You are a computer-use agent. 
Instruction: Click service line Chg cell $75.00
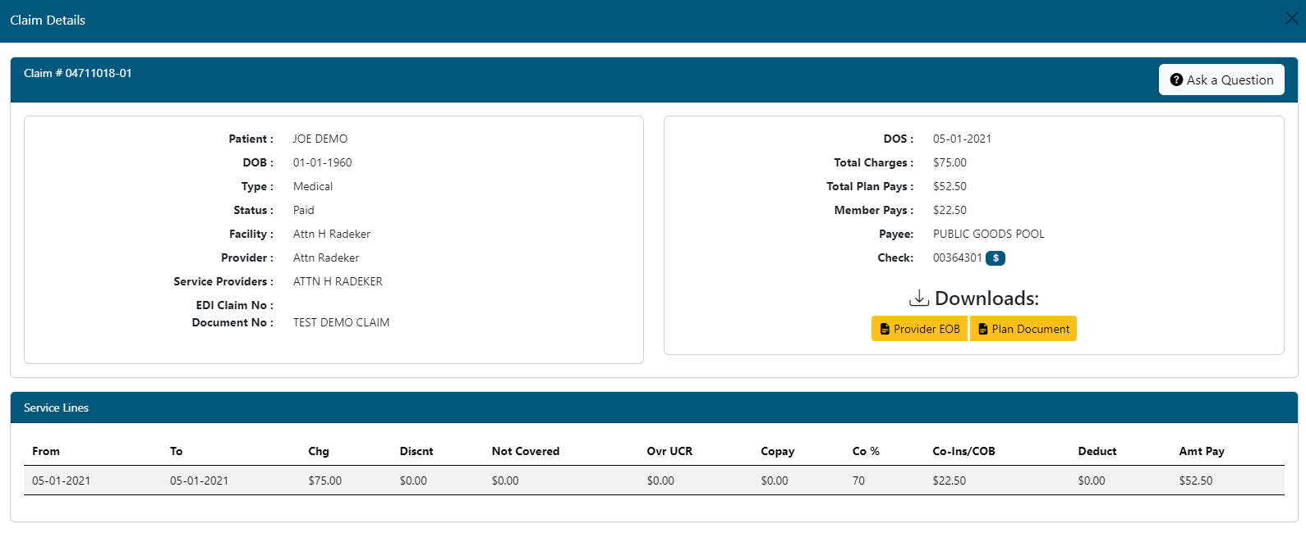pyautogui.click(x=325, y=481)
